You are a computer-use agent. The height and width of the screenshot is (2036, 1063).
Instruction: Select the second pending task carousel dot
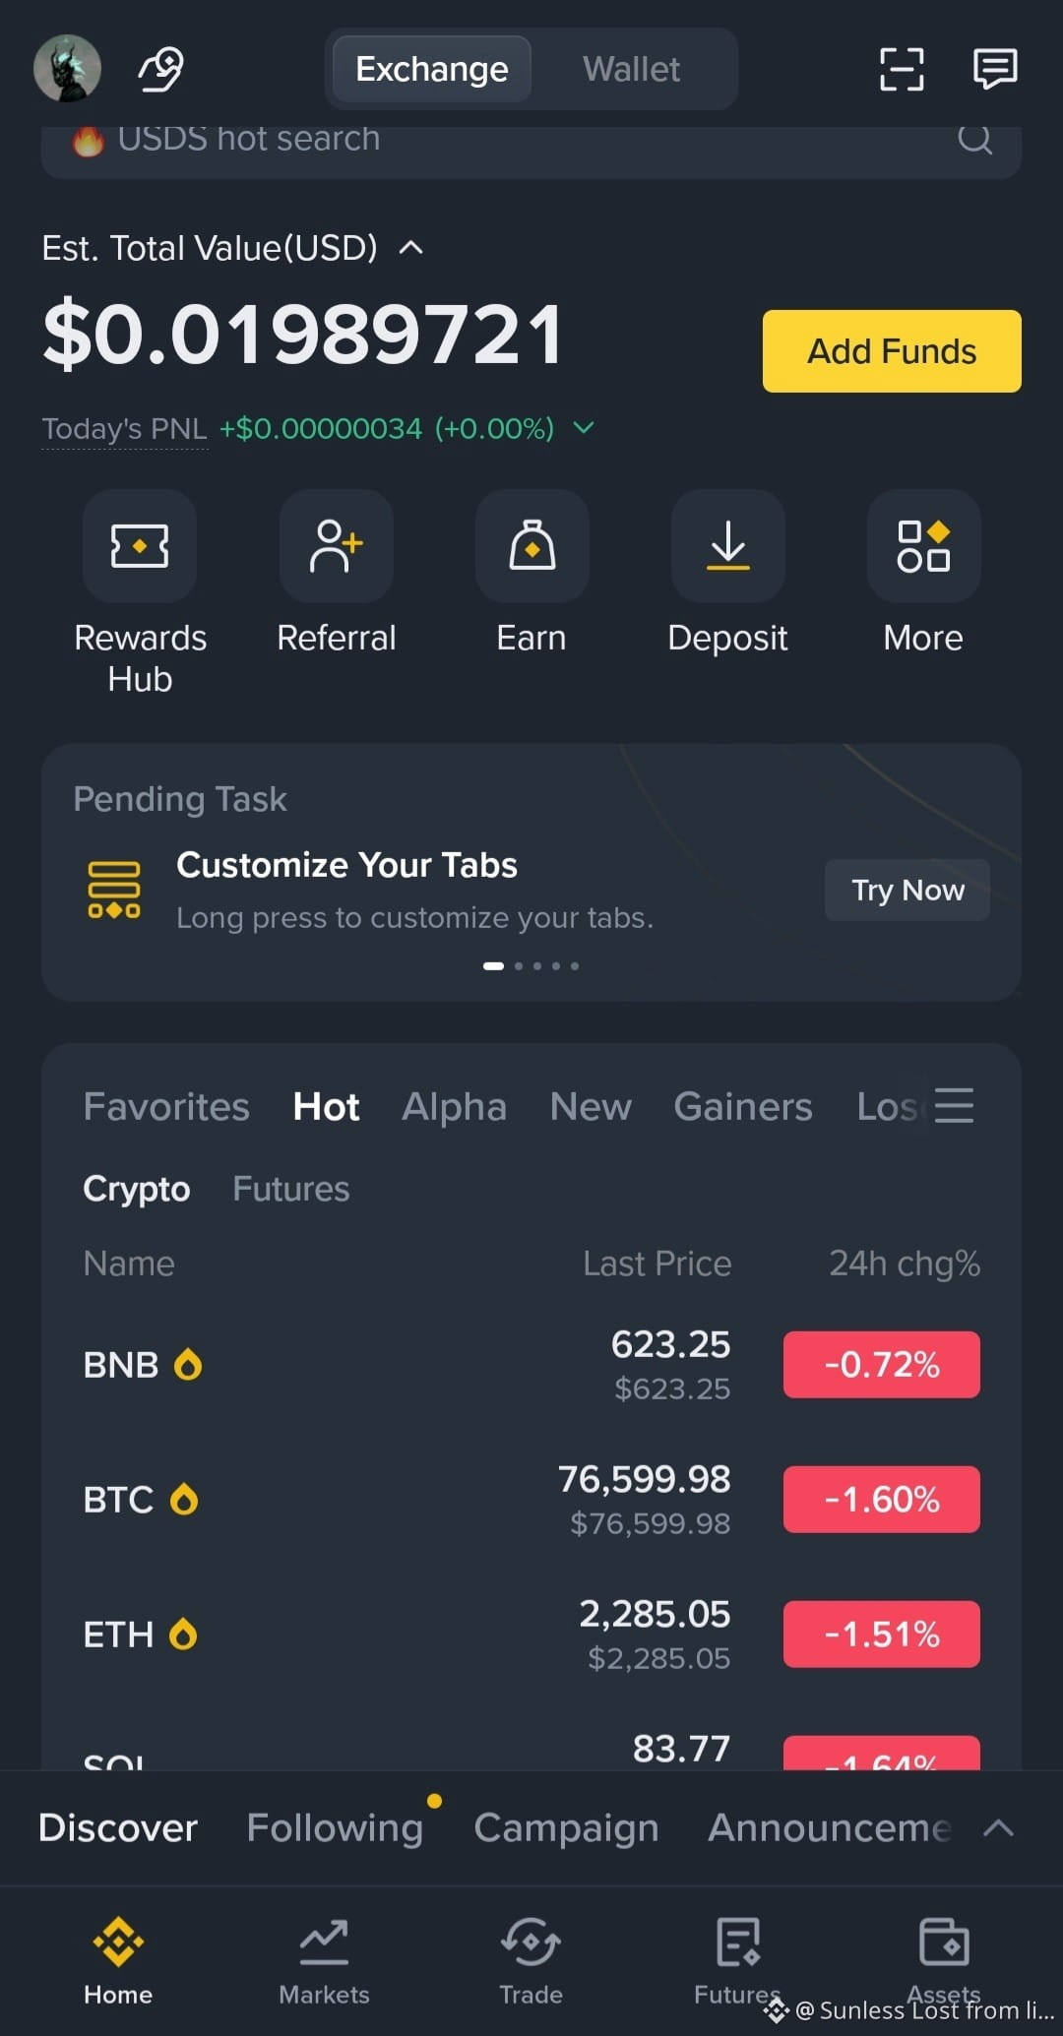(x=519, y=966)
